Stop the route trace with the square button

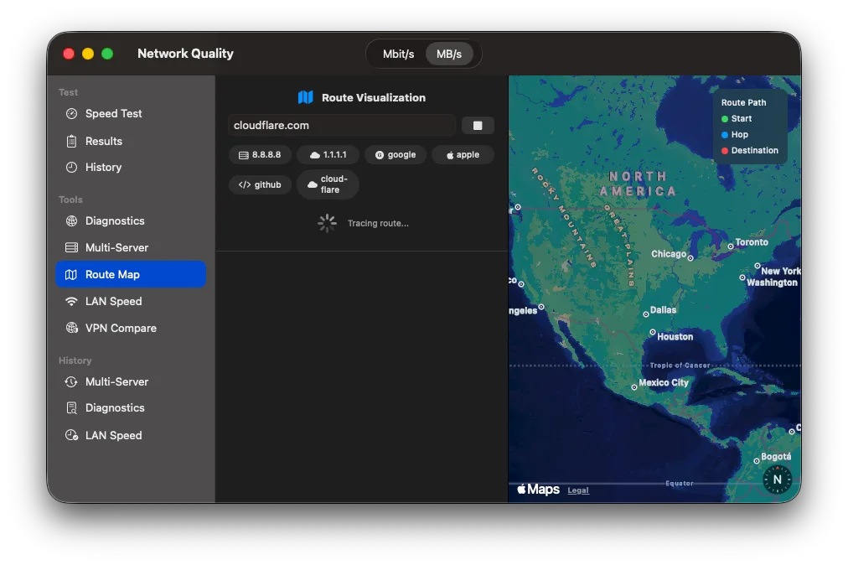click(x=478, y=126)
